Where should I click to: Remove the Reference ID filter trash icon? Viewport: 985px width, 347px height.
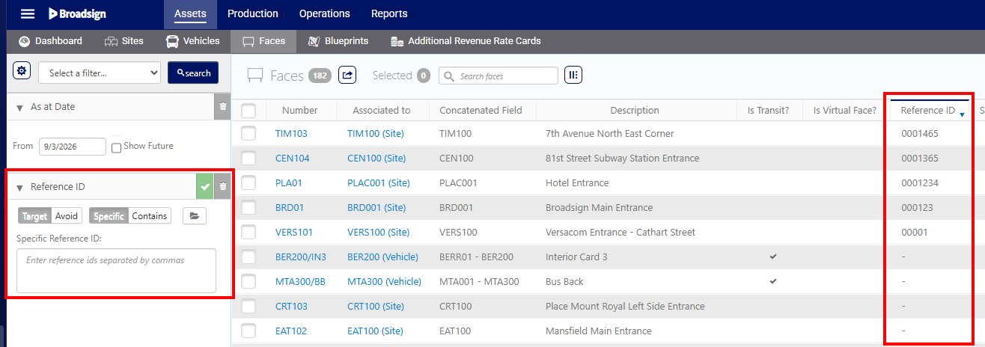[x=222, y=187]
